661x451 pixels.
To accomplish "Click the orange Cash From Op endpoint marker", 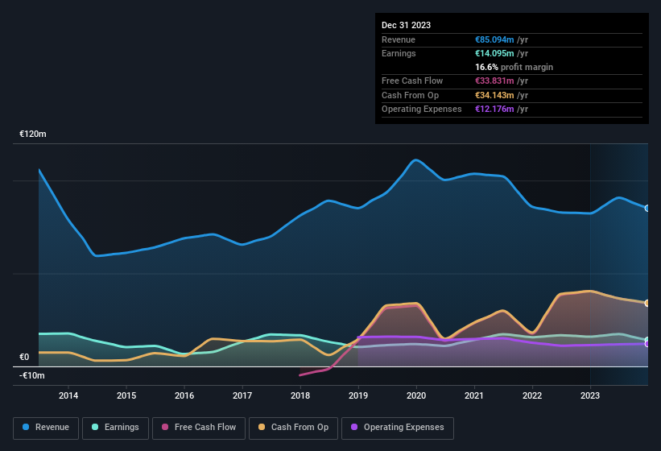I will [x=647, y=303].
